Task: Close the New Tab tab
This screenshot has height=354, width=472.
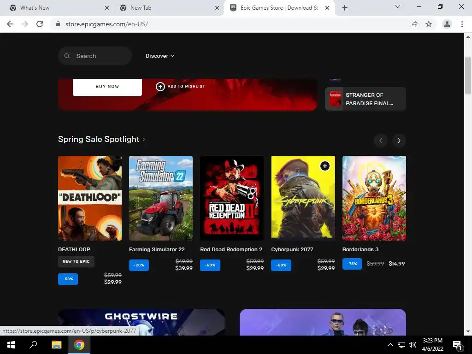Action: (x=217, y=8)
